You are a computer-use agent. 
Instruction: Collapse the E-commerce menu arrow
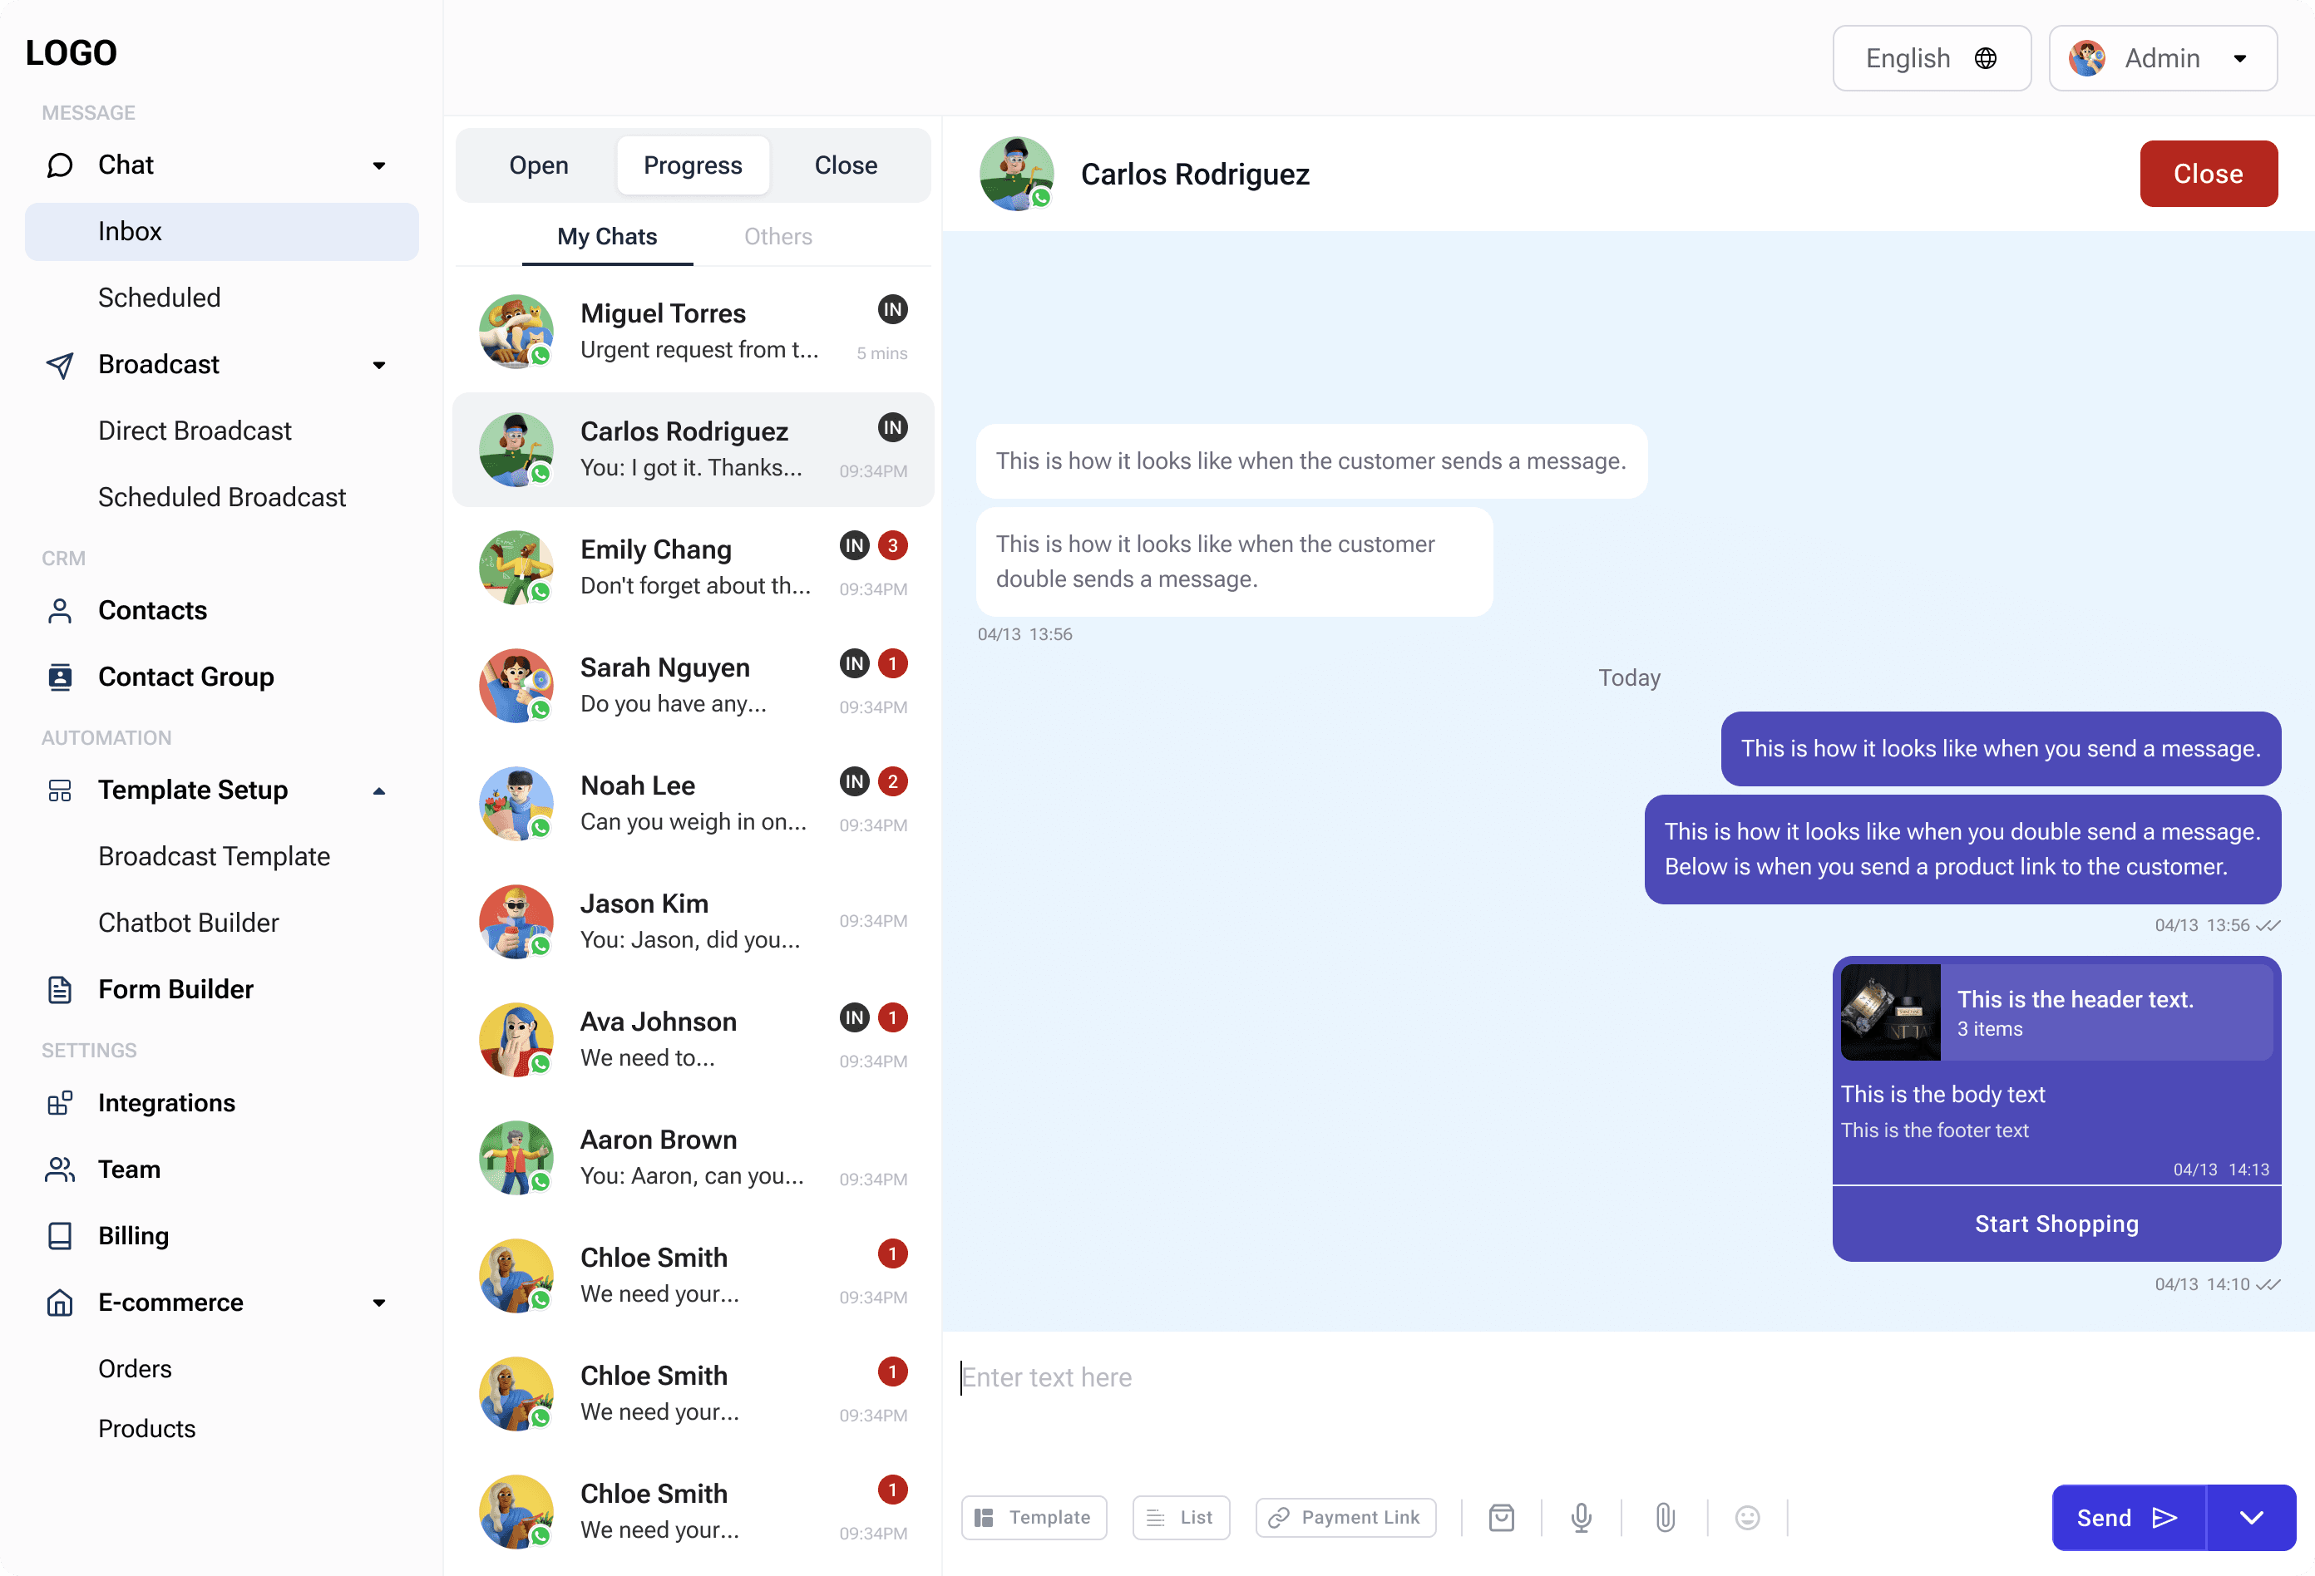(x=378, y=1303)
